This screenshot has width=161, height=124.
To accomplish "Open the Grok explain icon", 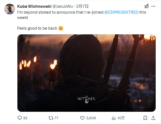I will pos(146,6).
